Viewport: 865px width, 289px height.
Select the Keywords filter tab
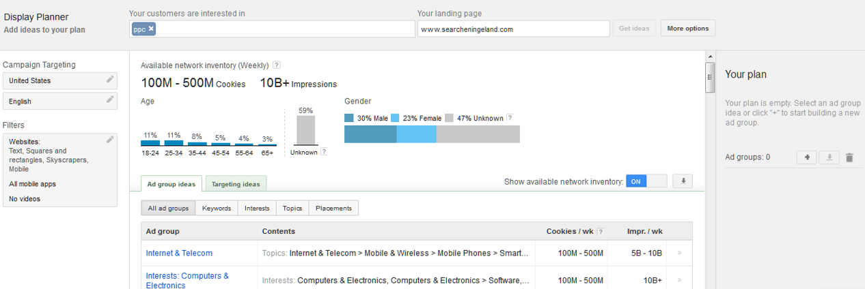click(217, 209)
